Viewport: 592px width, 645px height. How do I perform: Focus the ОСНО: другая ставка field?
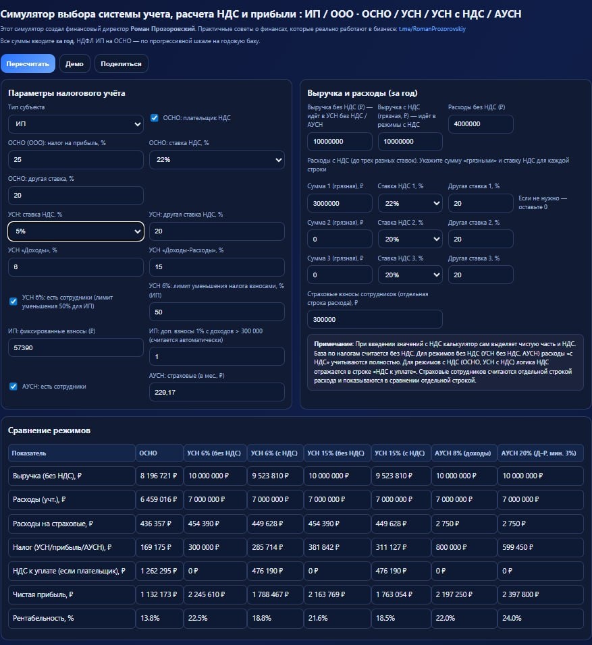(76, 196)
